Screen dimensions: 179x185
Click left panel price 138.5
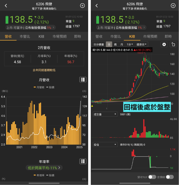tap(21, 19)
